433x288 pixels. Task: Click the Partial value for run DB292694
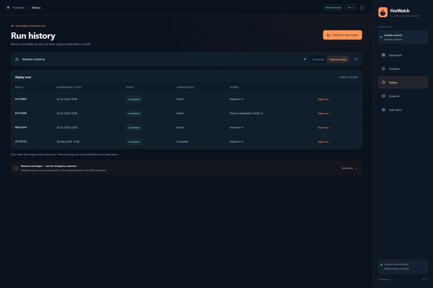[x=180, y=128]
